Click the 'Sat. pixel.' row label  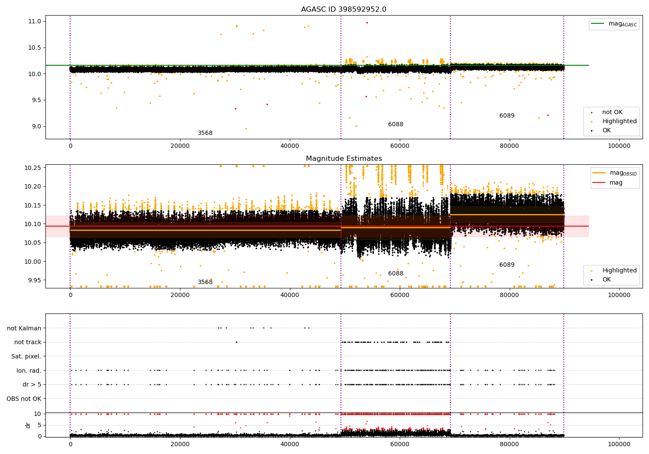pyautogui.click(x=26, y=356)
